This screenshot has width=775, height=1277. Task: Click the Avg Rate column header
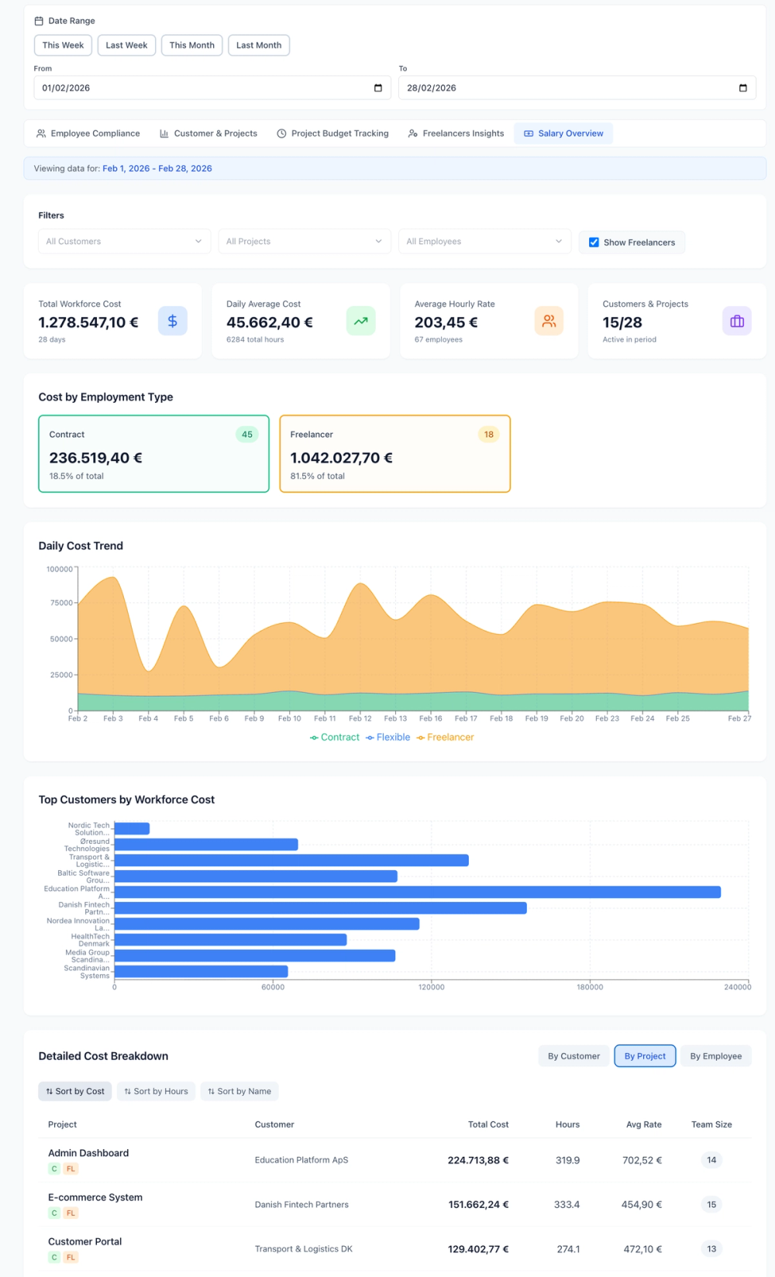644,1124
